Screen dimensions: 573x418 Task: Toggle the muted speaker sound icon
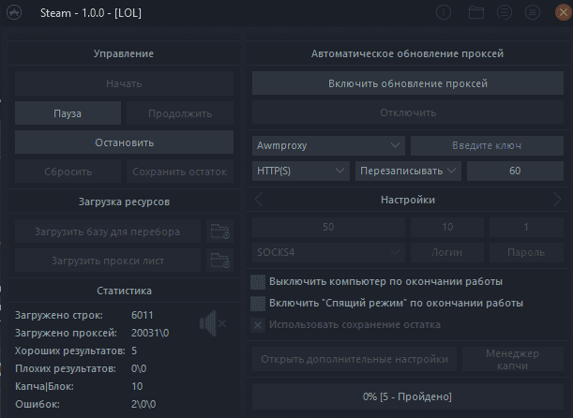click(x=212, y=323)
